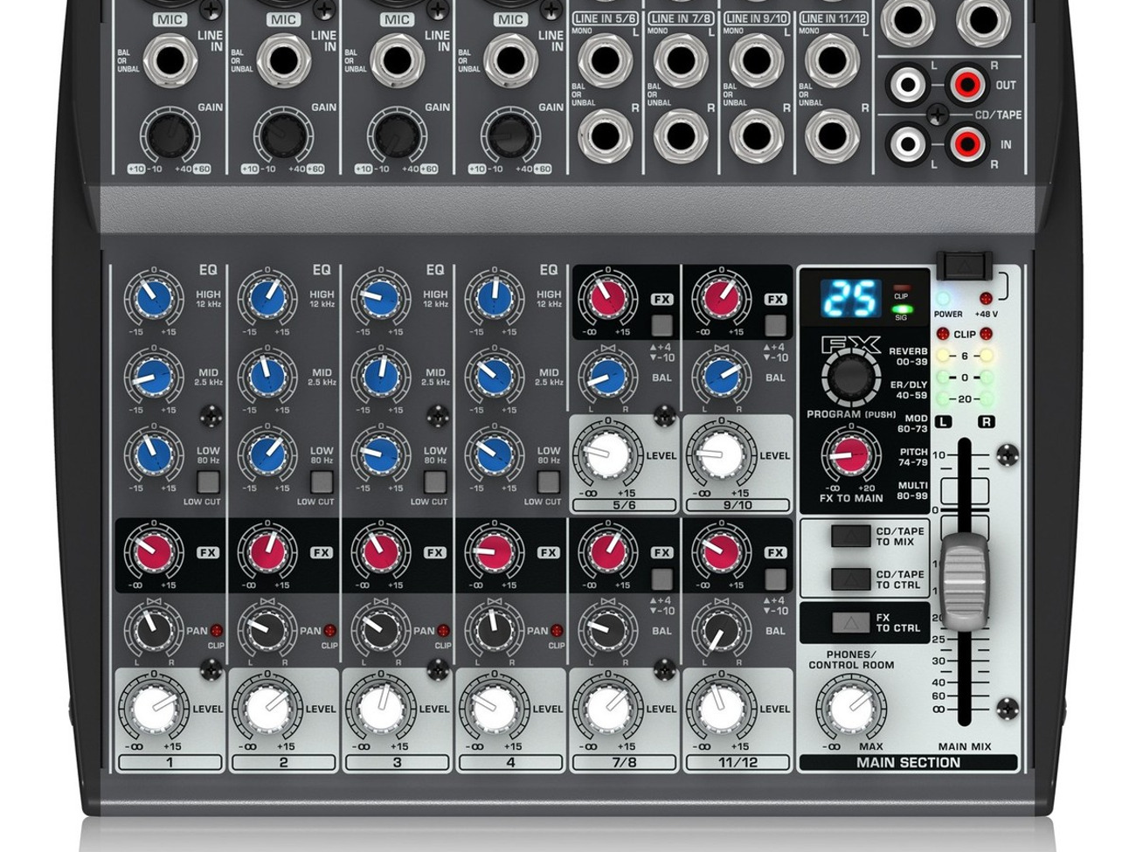Adjust the PAN knob on channel 3

tap(380, 627)
